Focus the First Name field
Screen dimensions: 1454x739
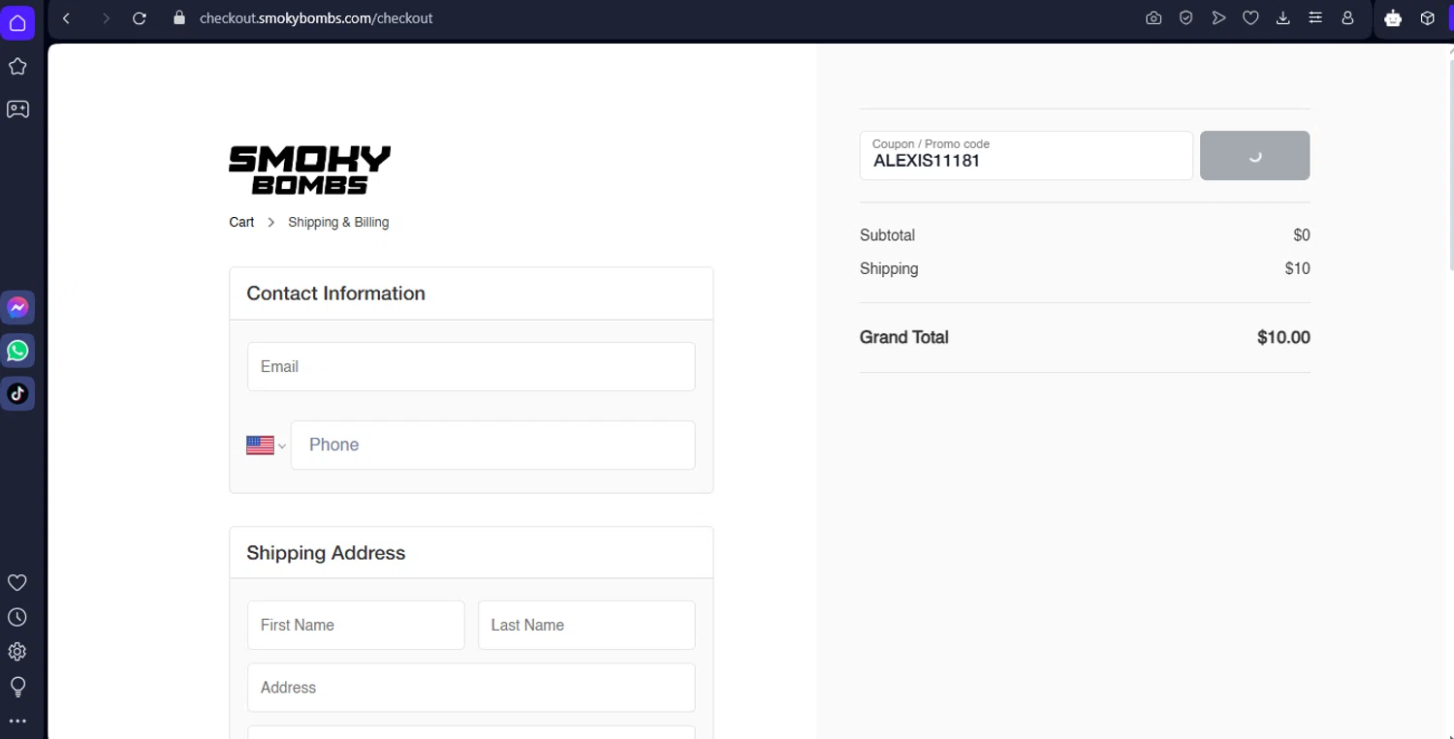click(x=356, y=625)
